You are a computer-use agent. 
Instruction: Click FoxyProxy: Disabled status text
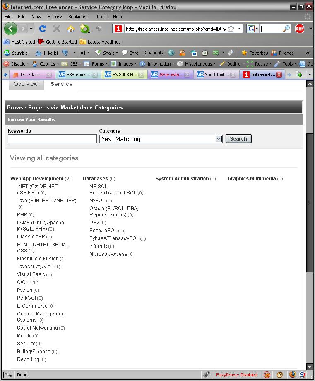pos(237,375)
